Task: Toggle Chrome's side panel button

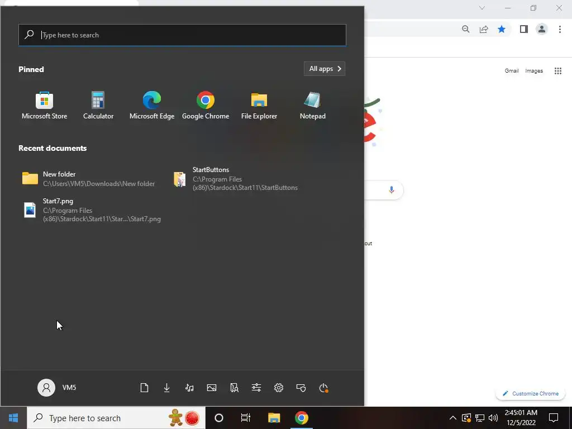Action: pos(524,29)
